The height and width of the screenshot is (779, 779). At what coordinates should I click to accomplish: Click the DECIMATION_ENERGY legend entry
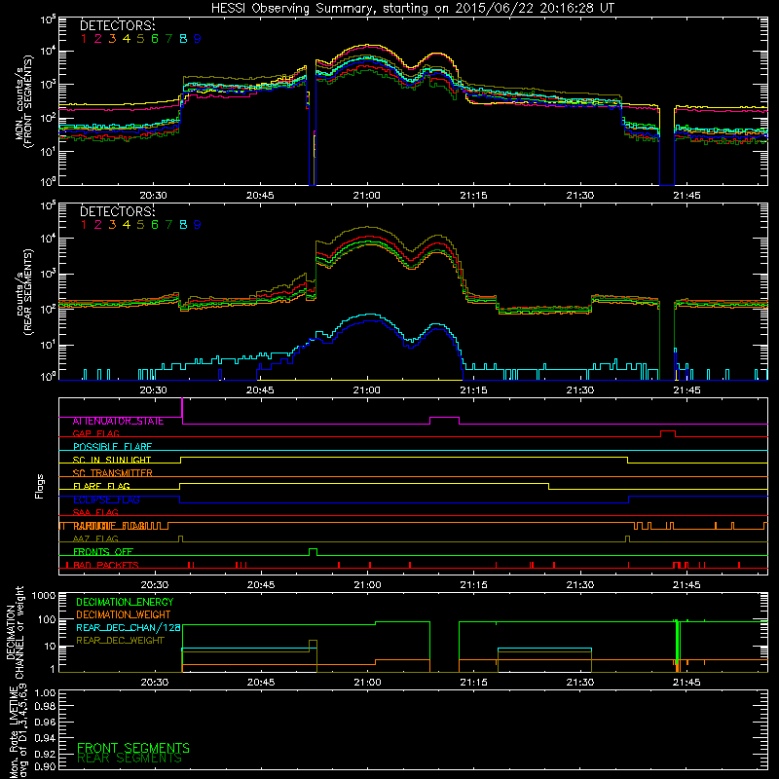click(125, 602)
